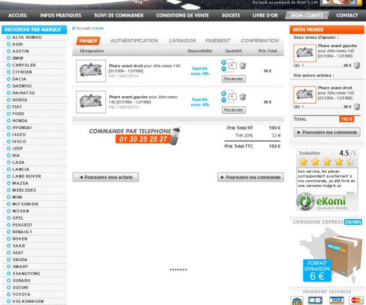Click the CB card payment icon

click(x=315, y=300)
